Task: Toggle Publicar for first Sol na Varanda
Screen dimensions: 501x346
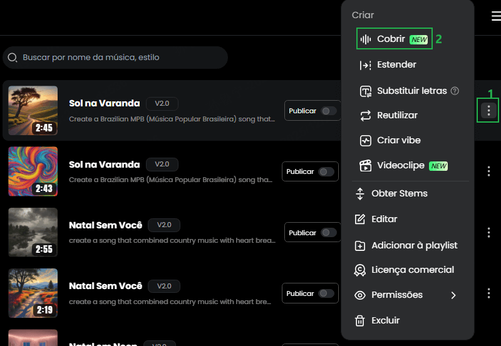Action: [328, 111]
